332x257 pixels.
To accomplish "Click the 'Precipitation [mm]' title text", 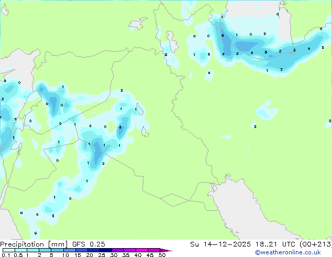I will [34, 244].
